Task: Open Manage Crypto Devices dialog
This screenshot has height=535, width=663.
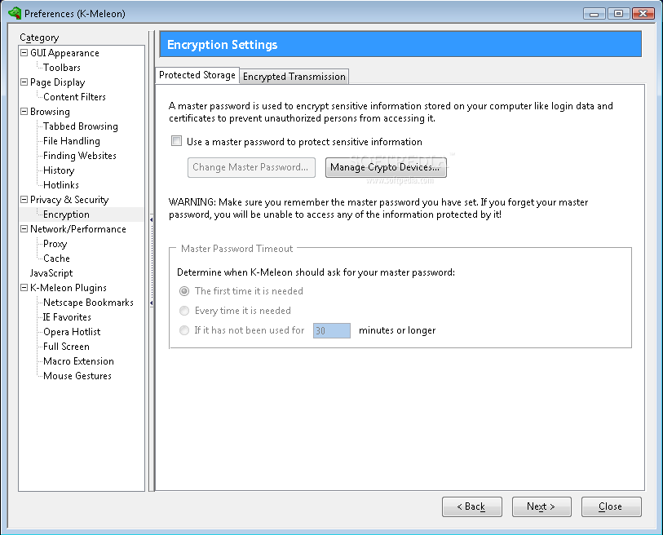Action: point(386,167)
